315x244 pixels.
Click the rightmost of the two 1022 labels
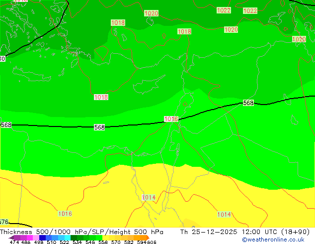(x=250, y=10)
